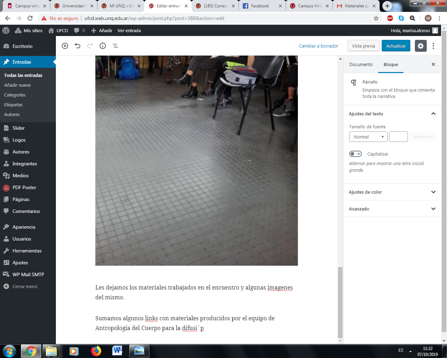Screen dimensions: 447x358
Task: Open block navigation list icon
Action: pos(115,46)
